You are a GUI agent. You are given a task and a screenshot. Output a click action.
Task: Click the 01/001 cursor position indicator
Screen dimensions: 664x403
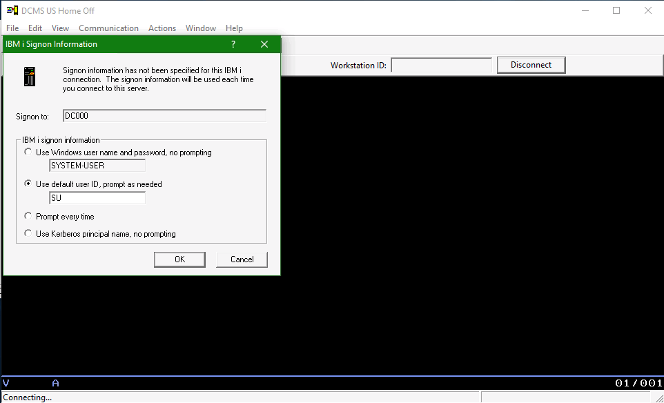coord(638,383)
